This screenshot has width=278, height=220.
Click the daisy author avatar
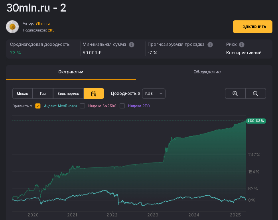(x=12, y=27)
